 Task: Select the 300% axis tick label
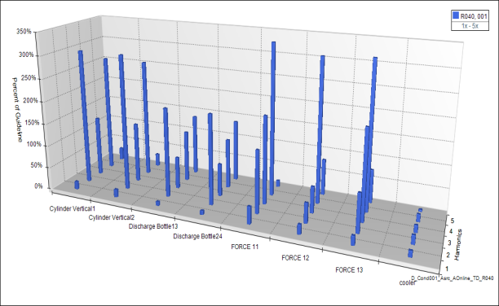(x=26, y=55)
